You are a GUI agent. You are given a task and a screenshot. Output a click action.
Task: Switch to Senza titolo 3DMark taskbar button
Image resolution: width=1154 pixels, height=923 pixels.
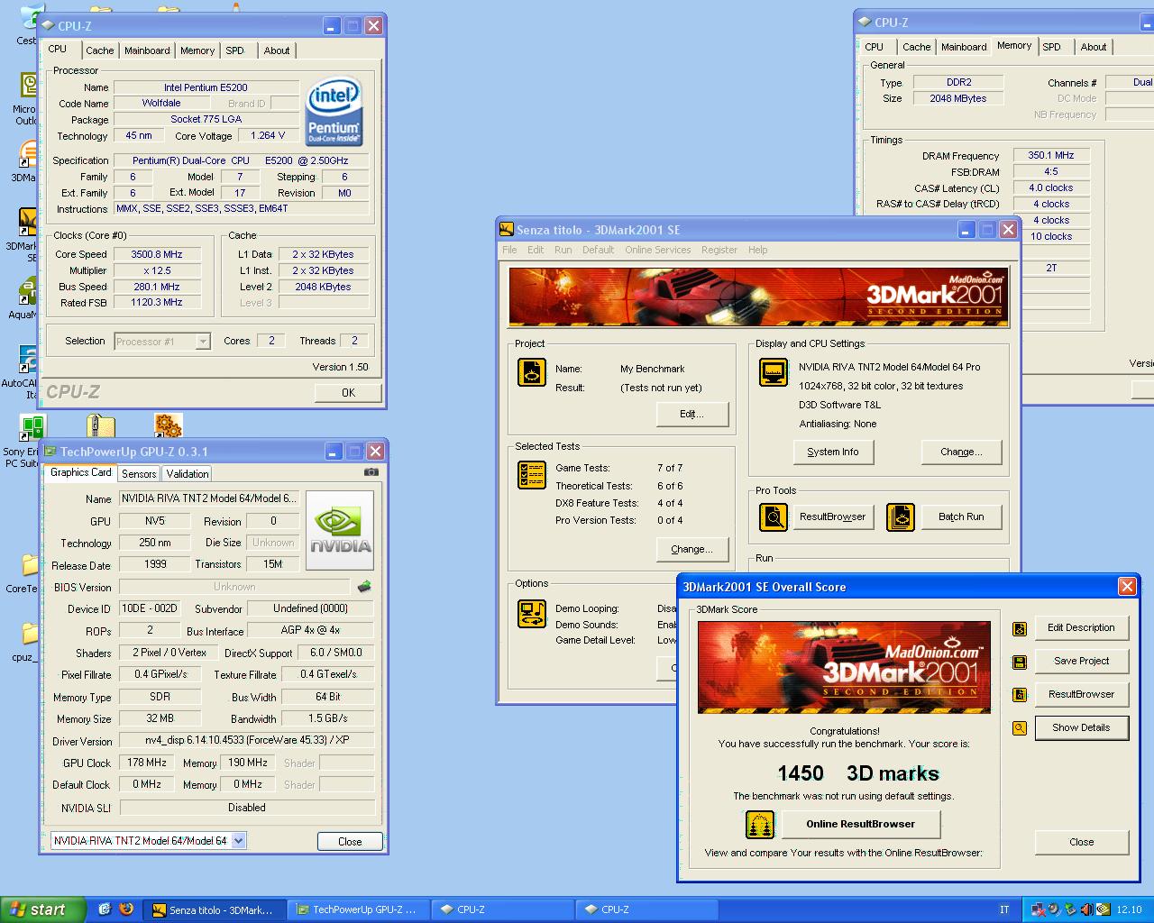[215, 909]
